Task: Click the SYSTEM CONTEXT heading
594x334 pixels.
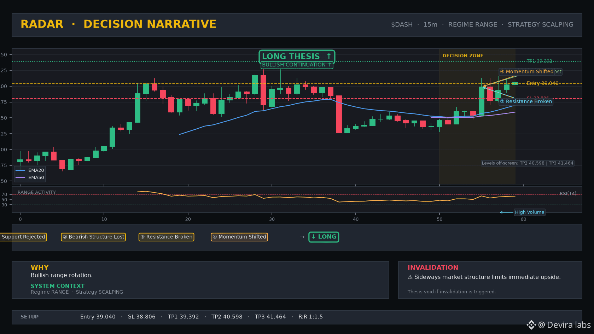Action: (58, 286)
